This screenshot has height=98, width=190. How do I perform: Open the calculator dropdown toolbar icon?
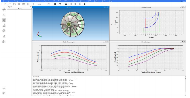tap(75, 4)
